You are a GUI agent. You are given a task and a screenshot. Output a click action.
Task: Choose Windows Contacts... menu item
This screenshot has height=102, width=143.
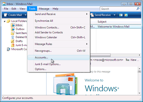(x=58, y=28)
